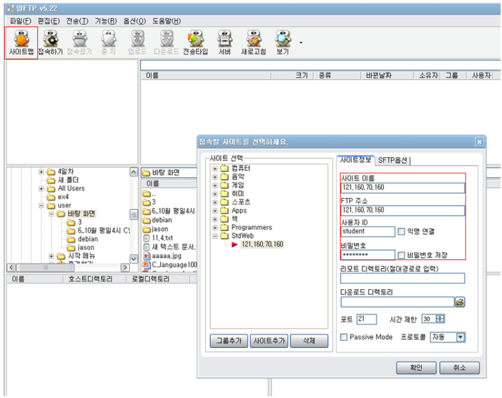Screen dimensions: 502x398
Task: Click the 삭제 button
Action: tap(309, 341)
